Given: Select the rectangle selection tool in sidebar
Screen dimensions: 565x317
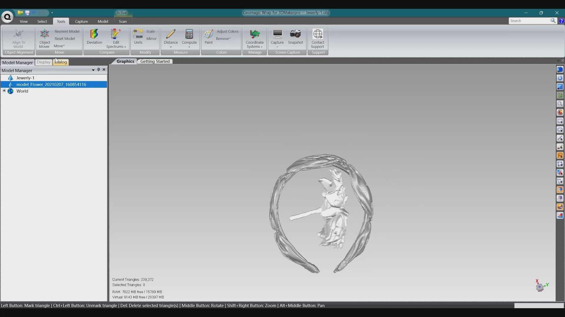Looking at the screenshot, I should (560, 121).
